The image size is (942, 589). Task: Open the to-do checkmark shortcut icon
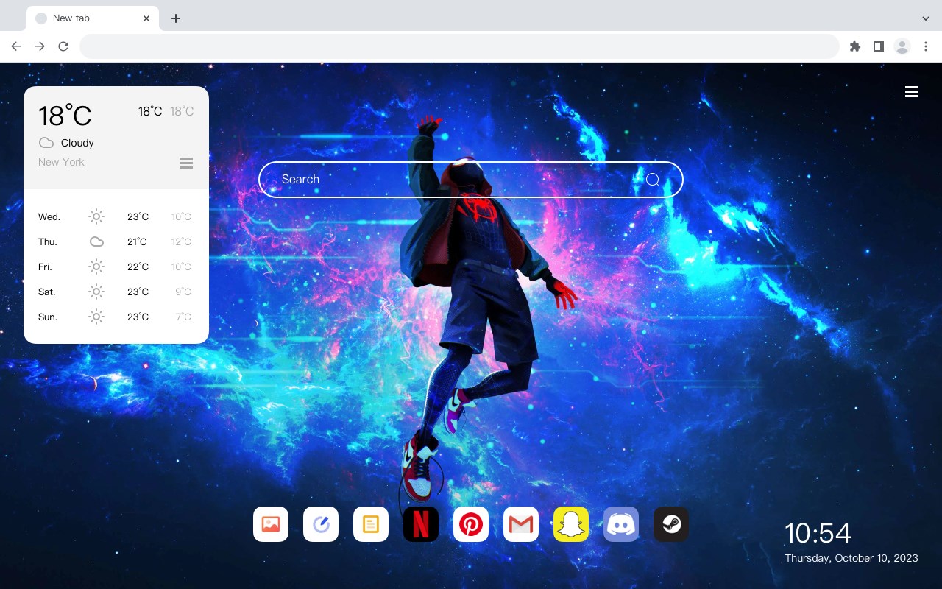tap(321, 524)
